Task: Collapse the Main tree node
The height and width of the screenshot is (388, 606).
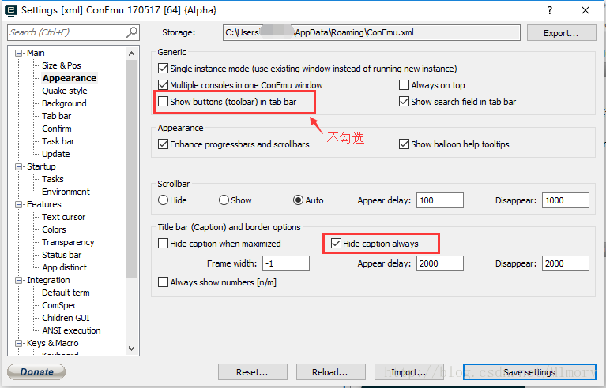Action: click(18, 53)
